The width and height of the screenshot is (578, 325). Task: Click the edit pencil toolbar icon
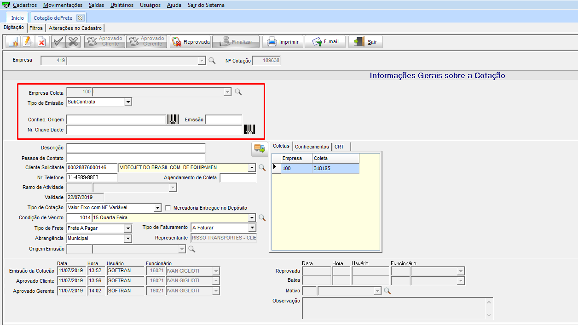27,42
